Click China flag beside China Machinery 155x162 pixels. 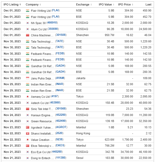pos(28,35)
